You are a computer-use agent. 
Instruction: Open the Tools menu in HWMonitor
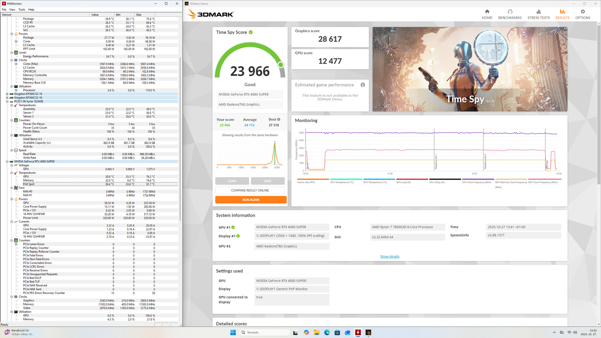point(22,10)
